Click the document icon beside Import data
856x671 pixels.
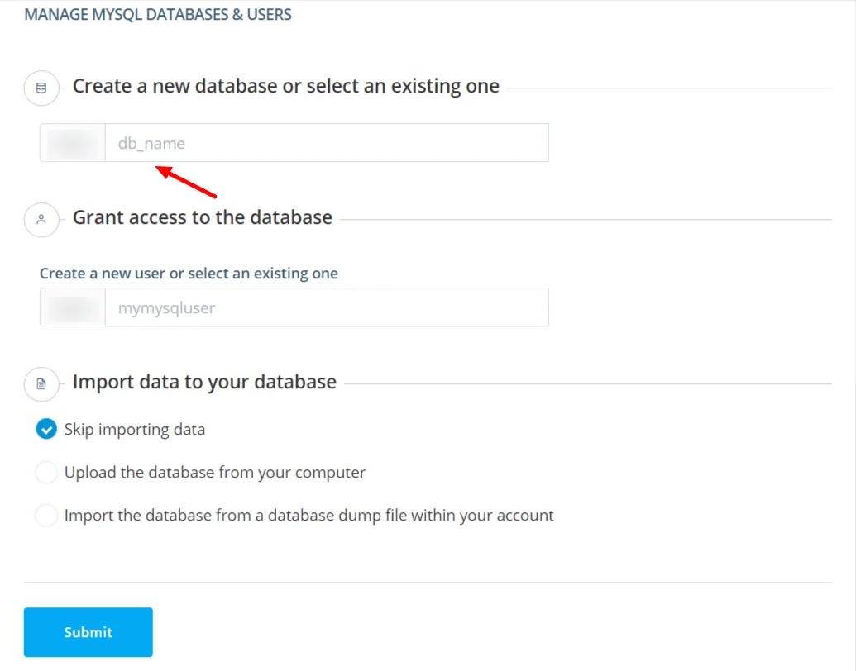pyautogui.click(x=41, y=384)
